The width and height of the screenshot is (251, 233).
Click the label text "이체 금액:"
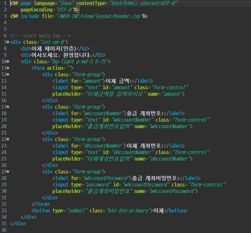point(119,81)
